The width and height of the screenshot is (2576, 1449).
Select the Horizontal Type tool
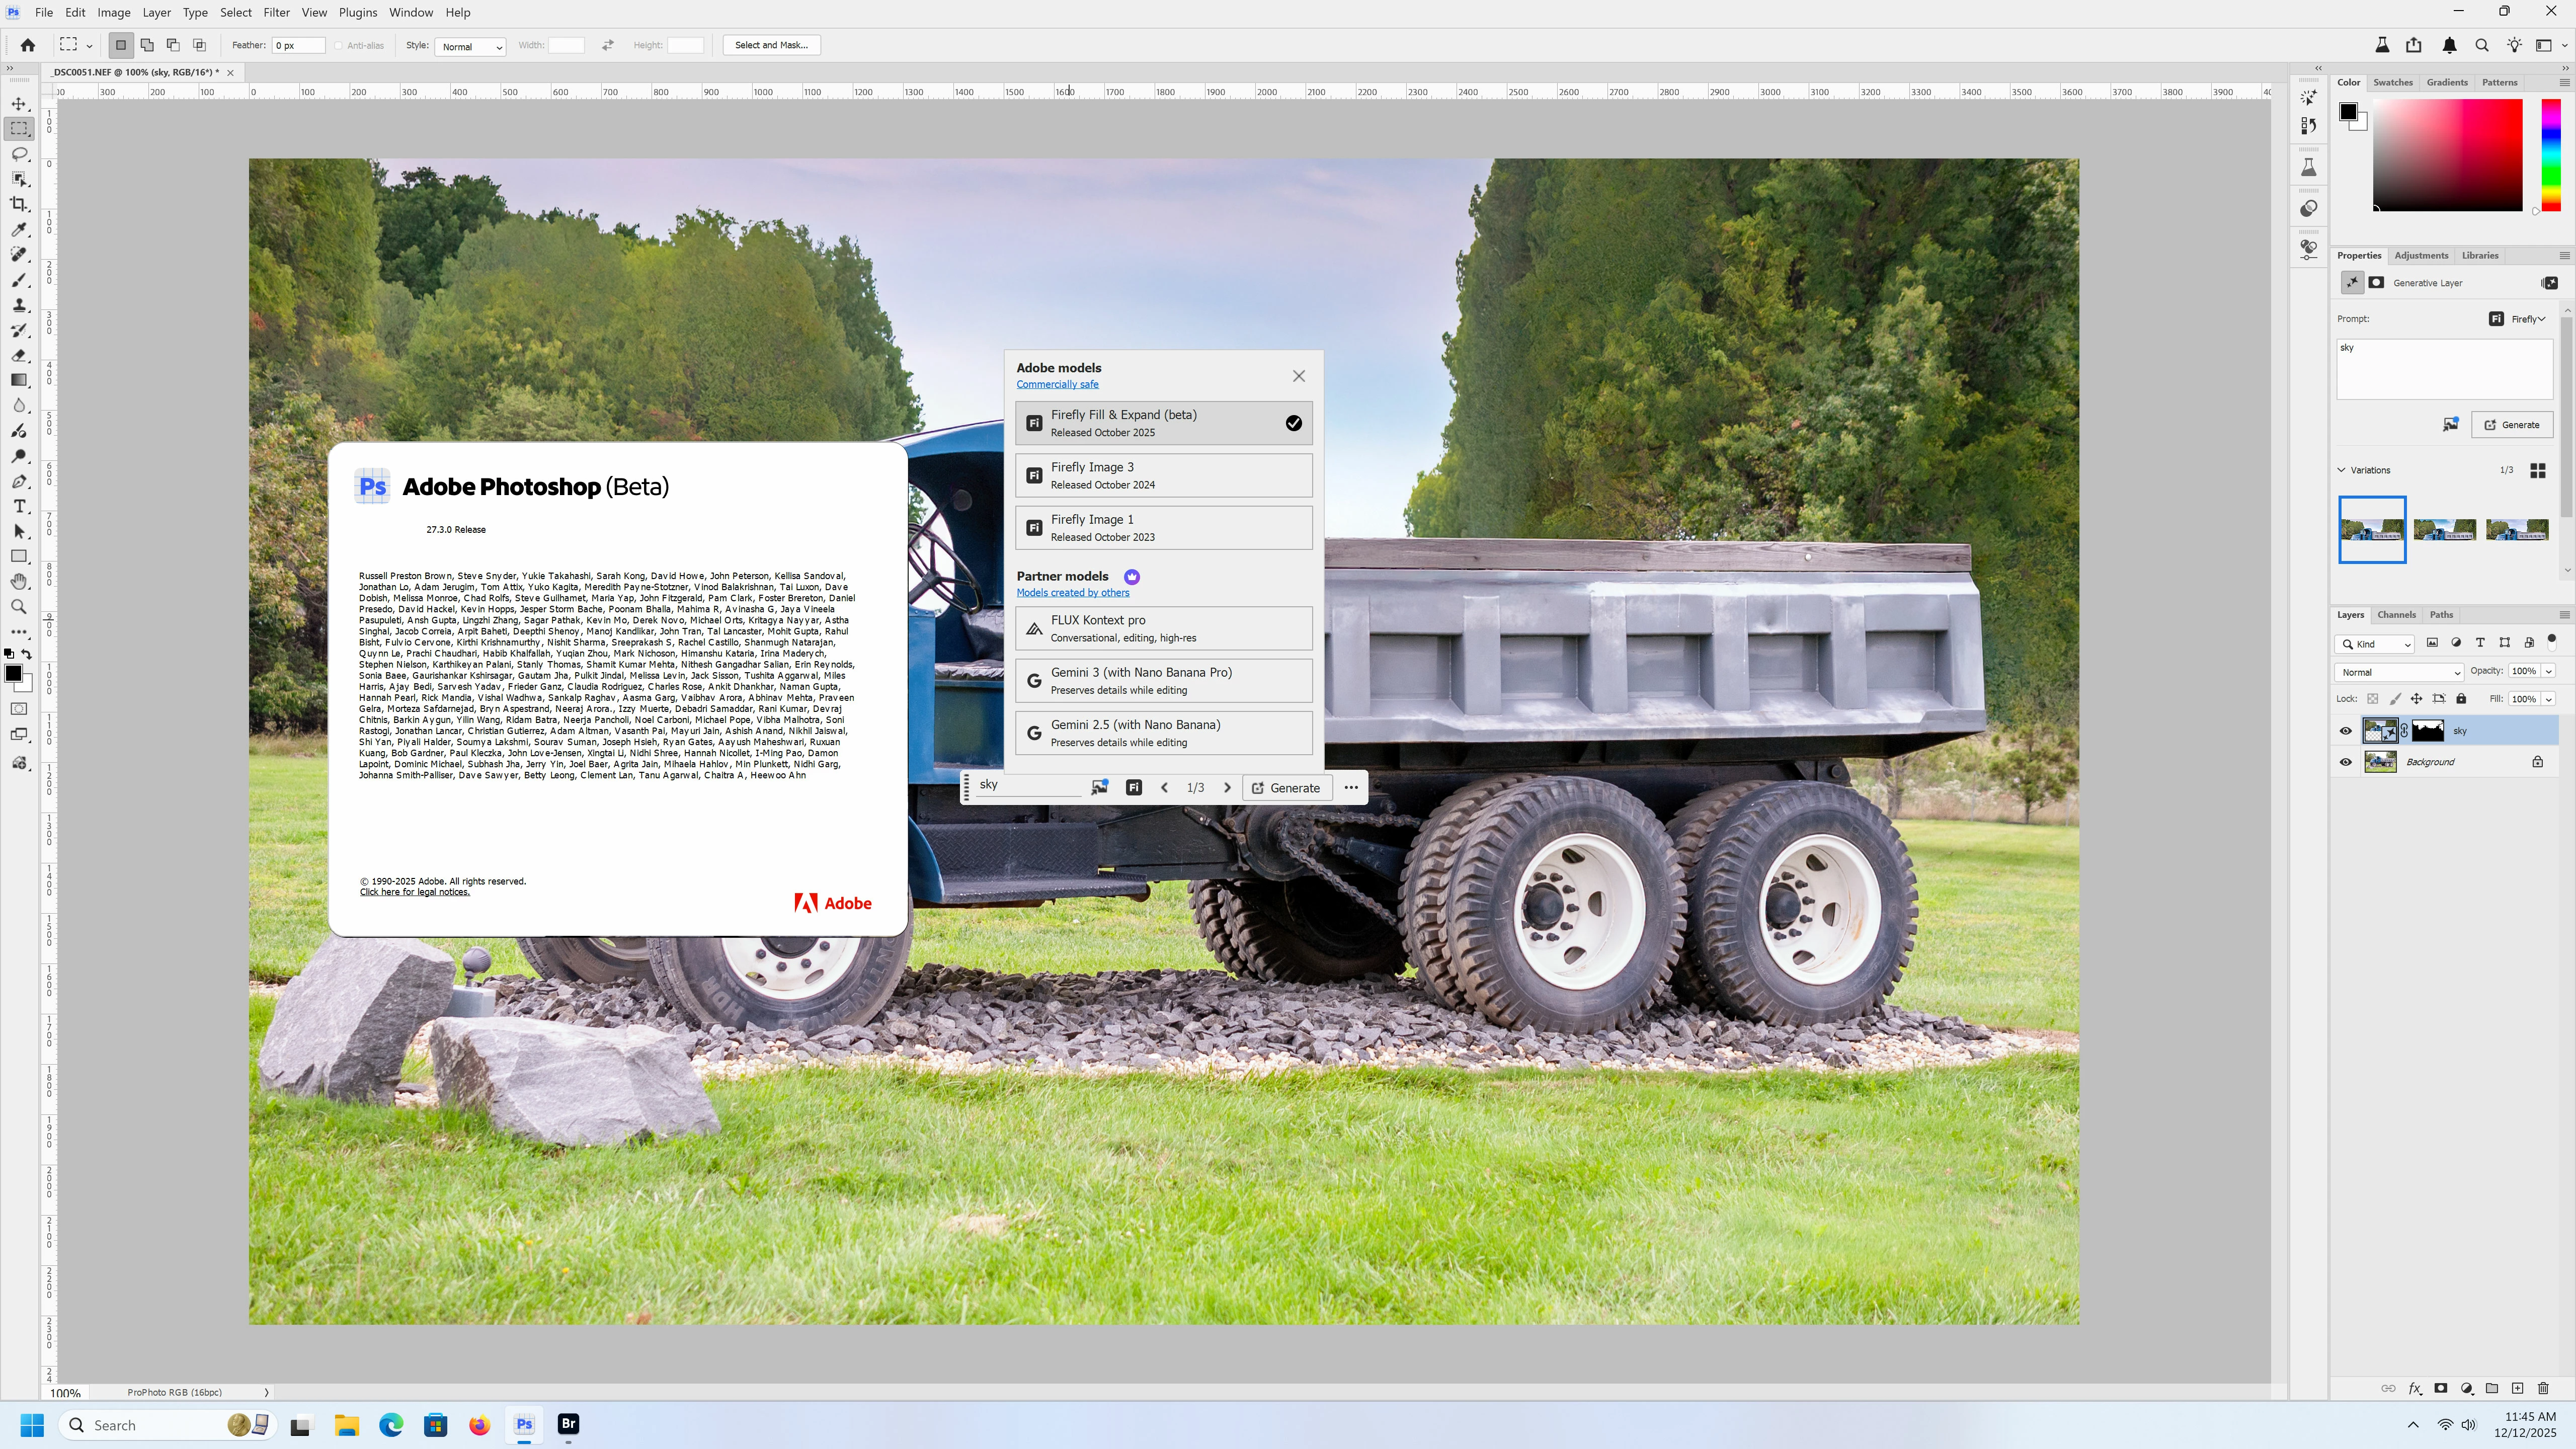(19, 506)
